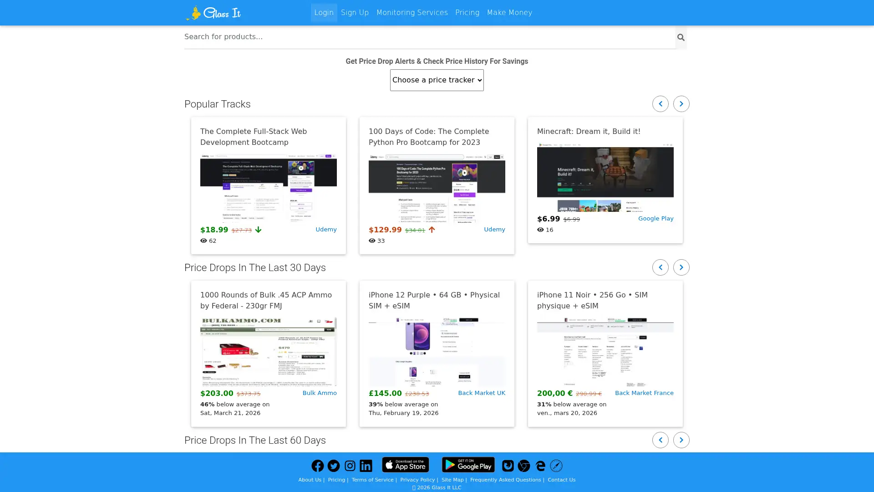Click title '100 Days of Code: The Complete Python Pro Bootcamp'

pos(429,137)
